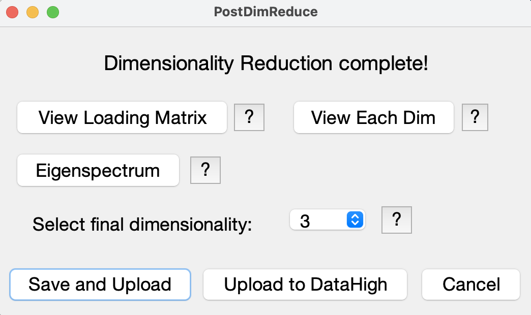Click the question mark beside Eigenspectrum

(x=205, y=170)
